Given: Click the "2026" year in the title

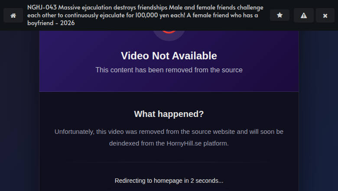Looking at the screenshot, I should pos(68,23).
